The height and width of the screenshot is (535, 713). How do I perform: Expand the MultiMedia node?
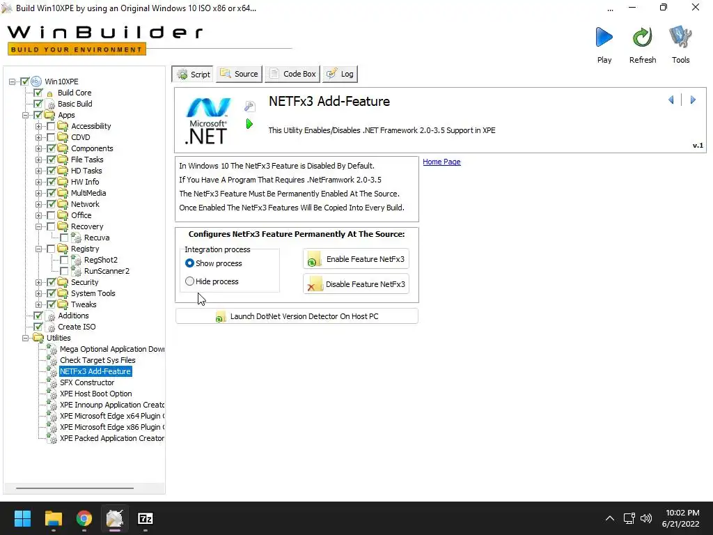tap(39, 194)
